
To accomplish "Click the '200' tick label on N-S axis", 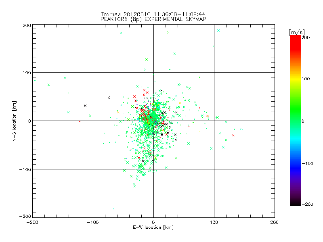I will [27, 25].
